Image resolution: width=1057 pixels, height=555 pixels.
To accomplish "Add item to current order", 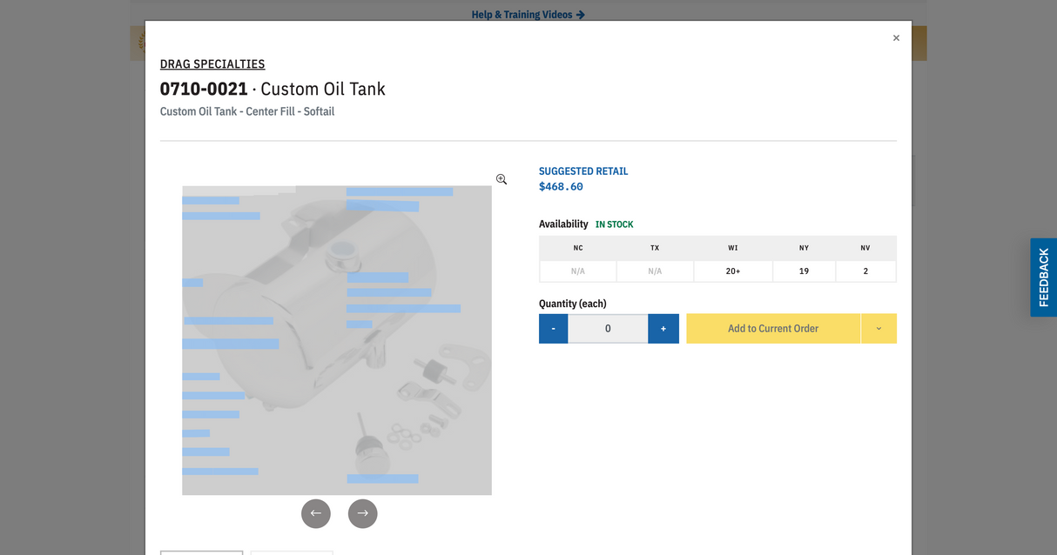I will click(773, 329).
